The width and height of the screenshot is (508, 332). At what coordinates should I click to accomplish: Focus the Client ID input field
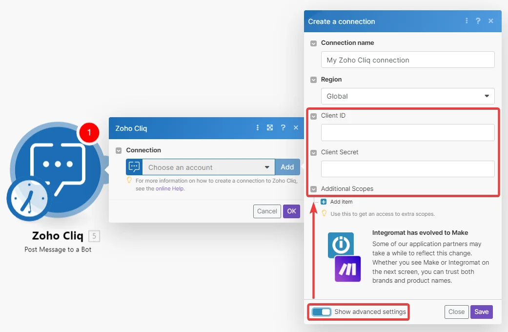[407, 132]
